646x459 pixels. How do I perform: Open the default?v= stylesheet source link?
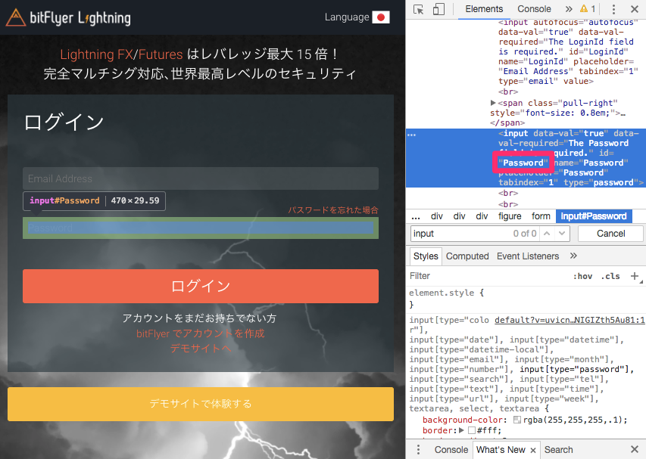[570, 320]
